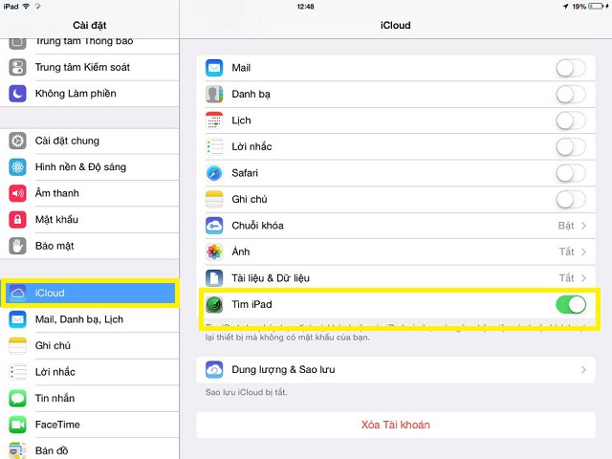This screenshot has width=612, height=459.
Task: Turn on the Lời nhắc switch
Action: (x=571, y=146)
